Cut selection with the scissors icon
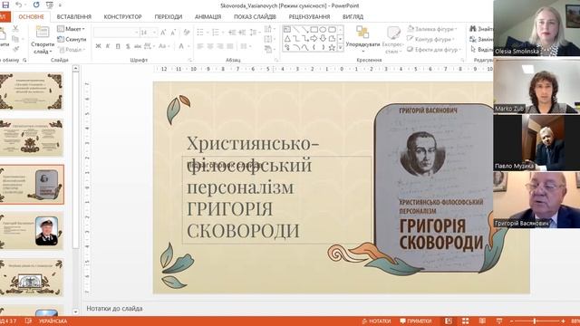This screenshot has width=580, height=326. 15,28
